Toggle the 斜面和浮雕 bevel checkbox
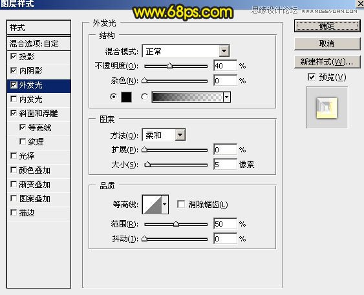 [14, 113]
